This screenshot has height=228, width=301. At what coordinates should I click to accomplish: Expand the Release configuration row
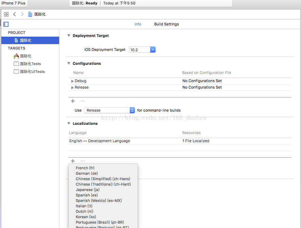pyautogui.click(x=72, y=88)
